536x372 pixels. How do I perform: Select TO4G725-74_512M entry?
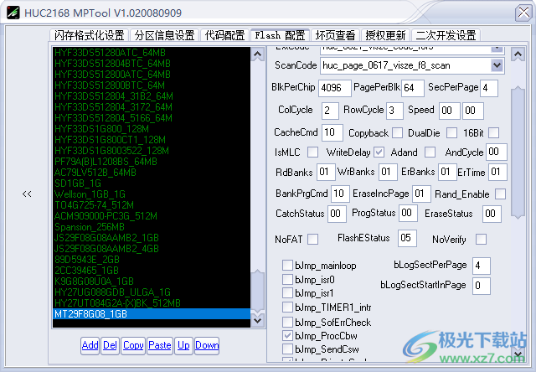(x=152, y=205)
